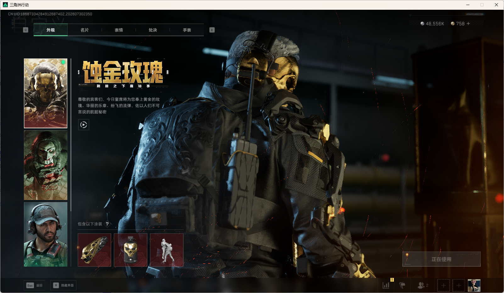This screenshot has width=504, height=293.
Task: Click the 48,556K currency balance
Action: pyautogui.click(x=432, y=24)
